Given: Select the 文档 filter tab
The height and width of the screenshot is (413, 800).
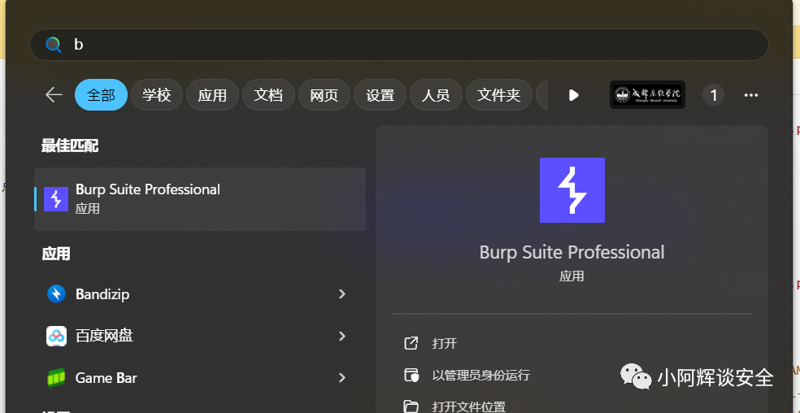Looking at the screenshot, I should click(x=268, y=95).
